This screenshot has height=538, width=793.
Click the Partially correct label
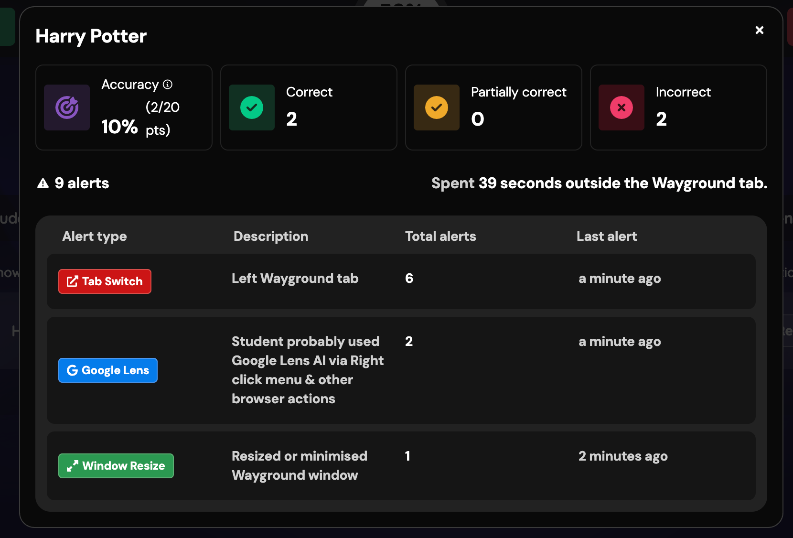tap(519, 92)
